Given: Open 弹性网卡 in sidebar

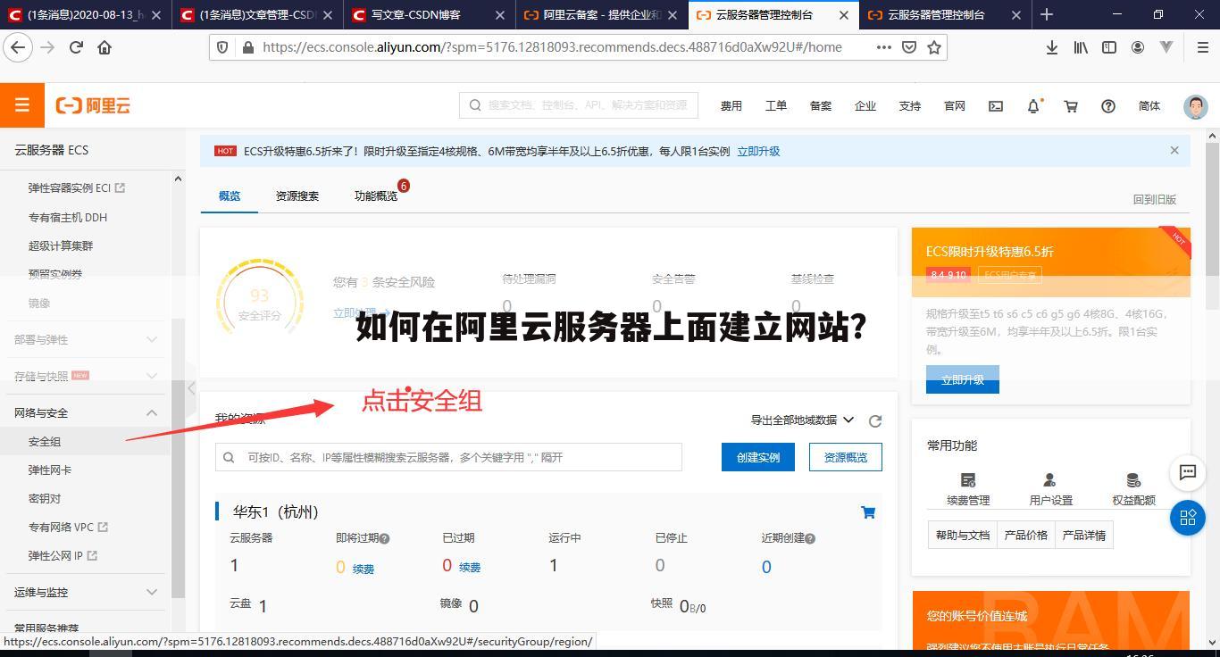Looking at the screenshot, I should point(50,470).
